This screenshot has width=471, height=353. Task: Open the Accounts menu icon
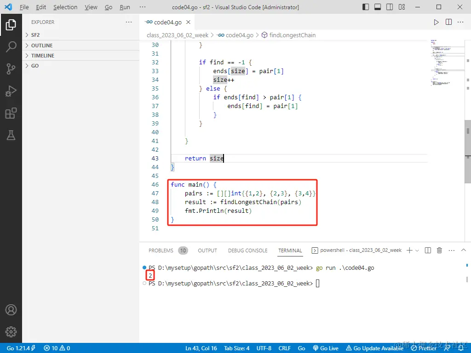pos(11,310)
